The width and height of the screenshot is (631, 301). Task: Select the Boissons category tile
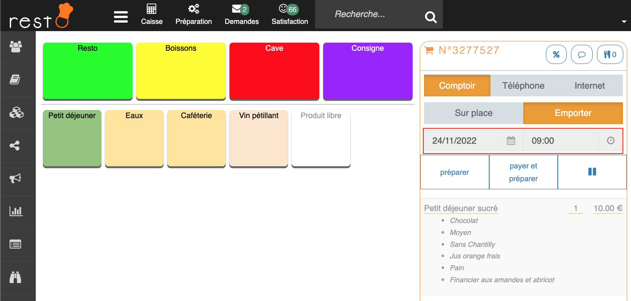coord(181,71)
